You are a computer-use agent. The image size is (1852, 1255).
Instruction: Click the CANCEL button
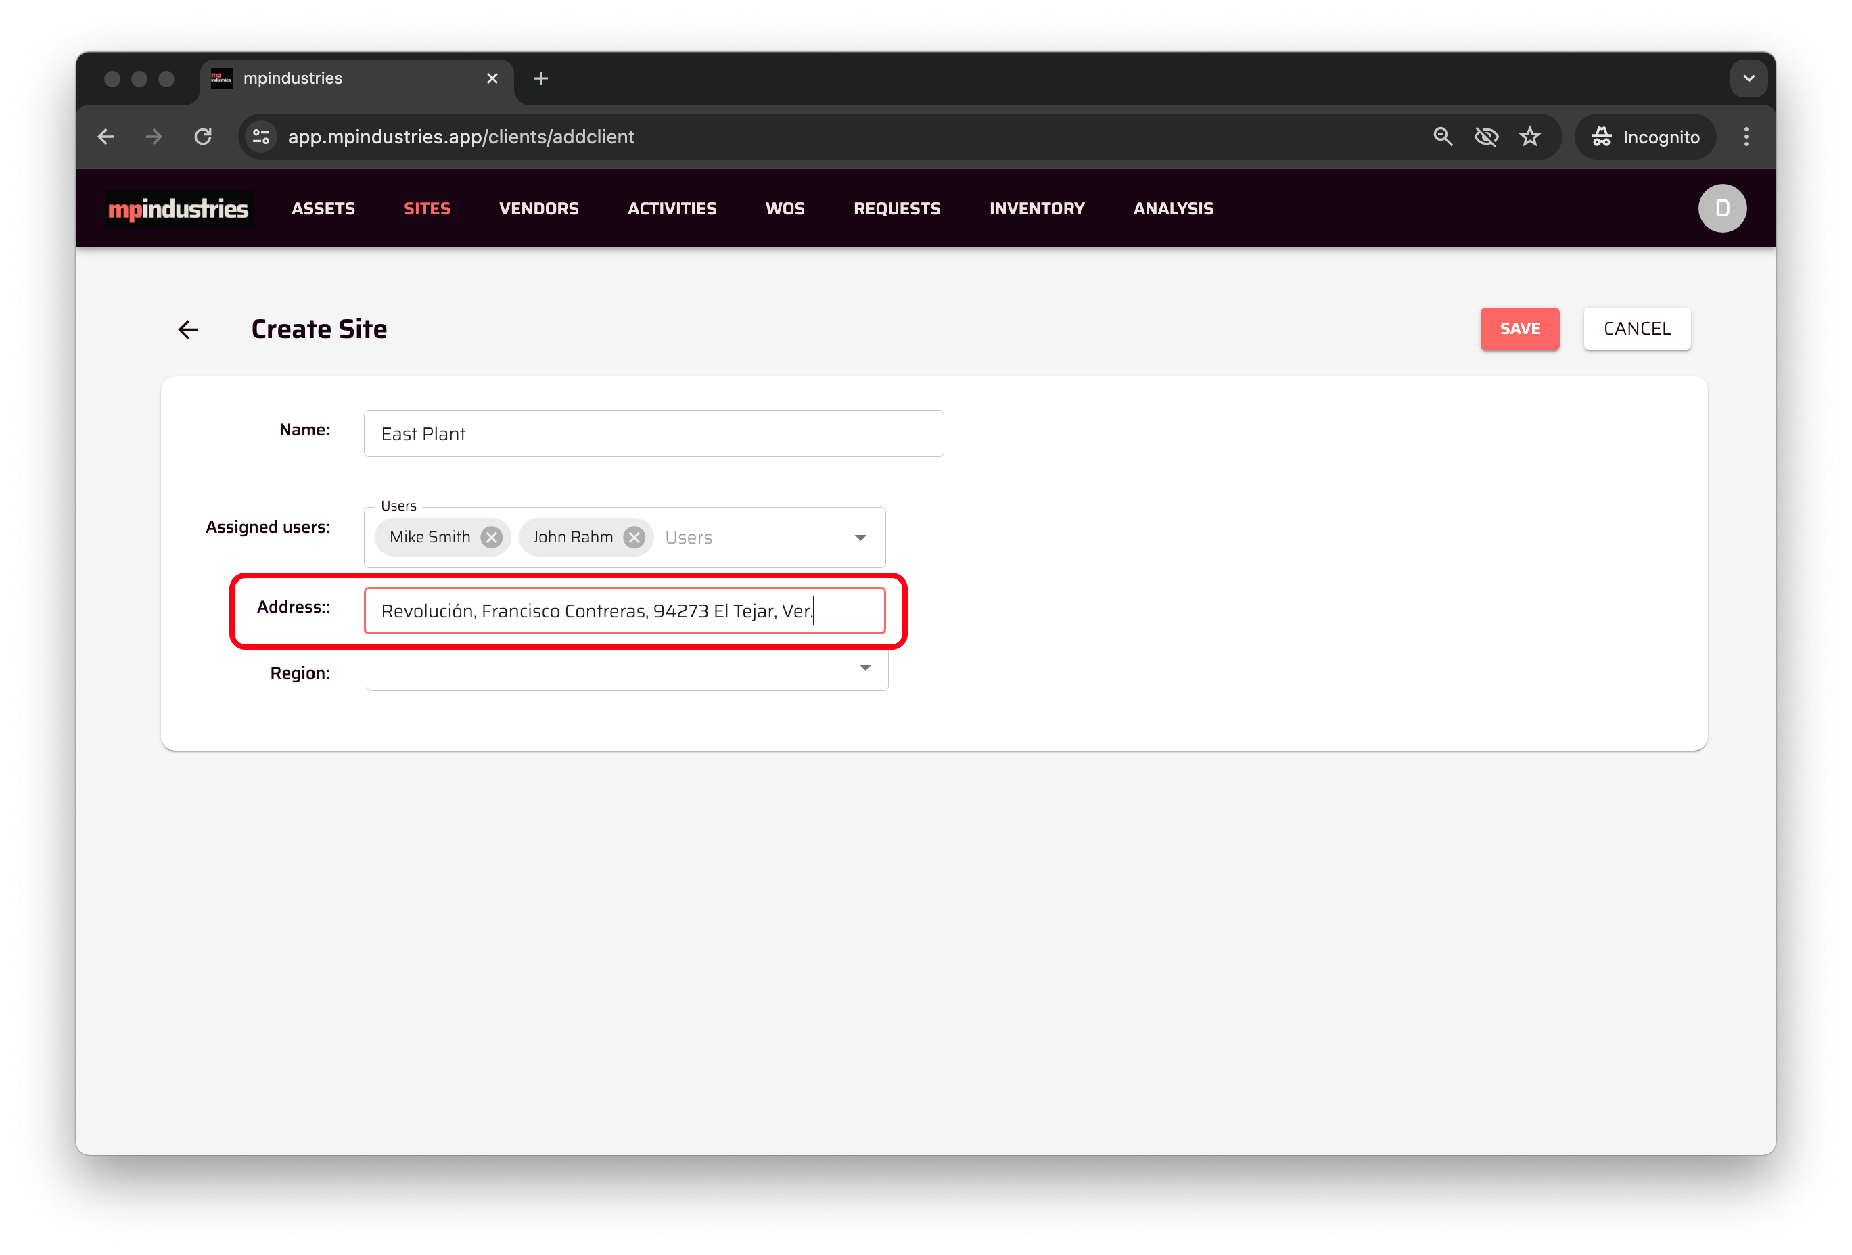(1637, 329)
